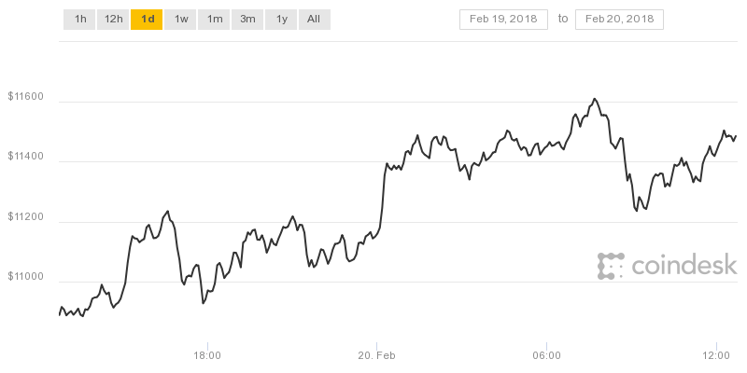
Task: Click the $11600 axis label
Action: [x=24, y=96]
